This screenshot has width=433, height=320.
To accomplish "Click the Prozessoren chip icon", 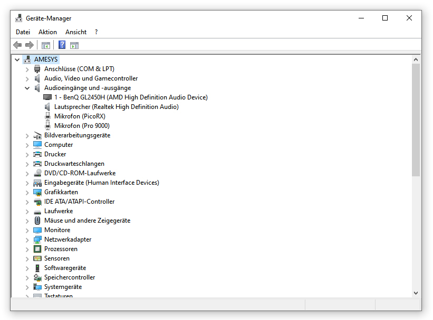I will point(37,249).
